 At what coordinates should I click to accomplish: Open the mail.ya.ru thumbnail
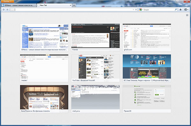[x=95, y=99]
